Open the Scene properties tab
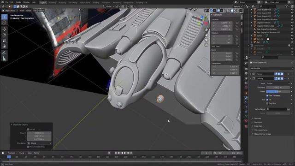Image resolution: width=295 pixels, height=166 pixels. [246, 83]
